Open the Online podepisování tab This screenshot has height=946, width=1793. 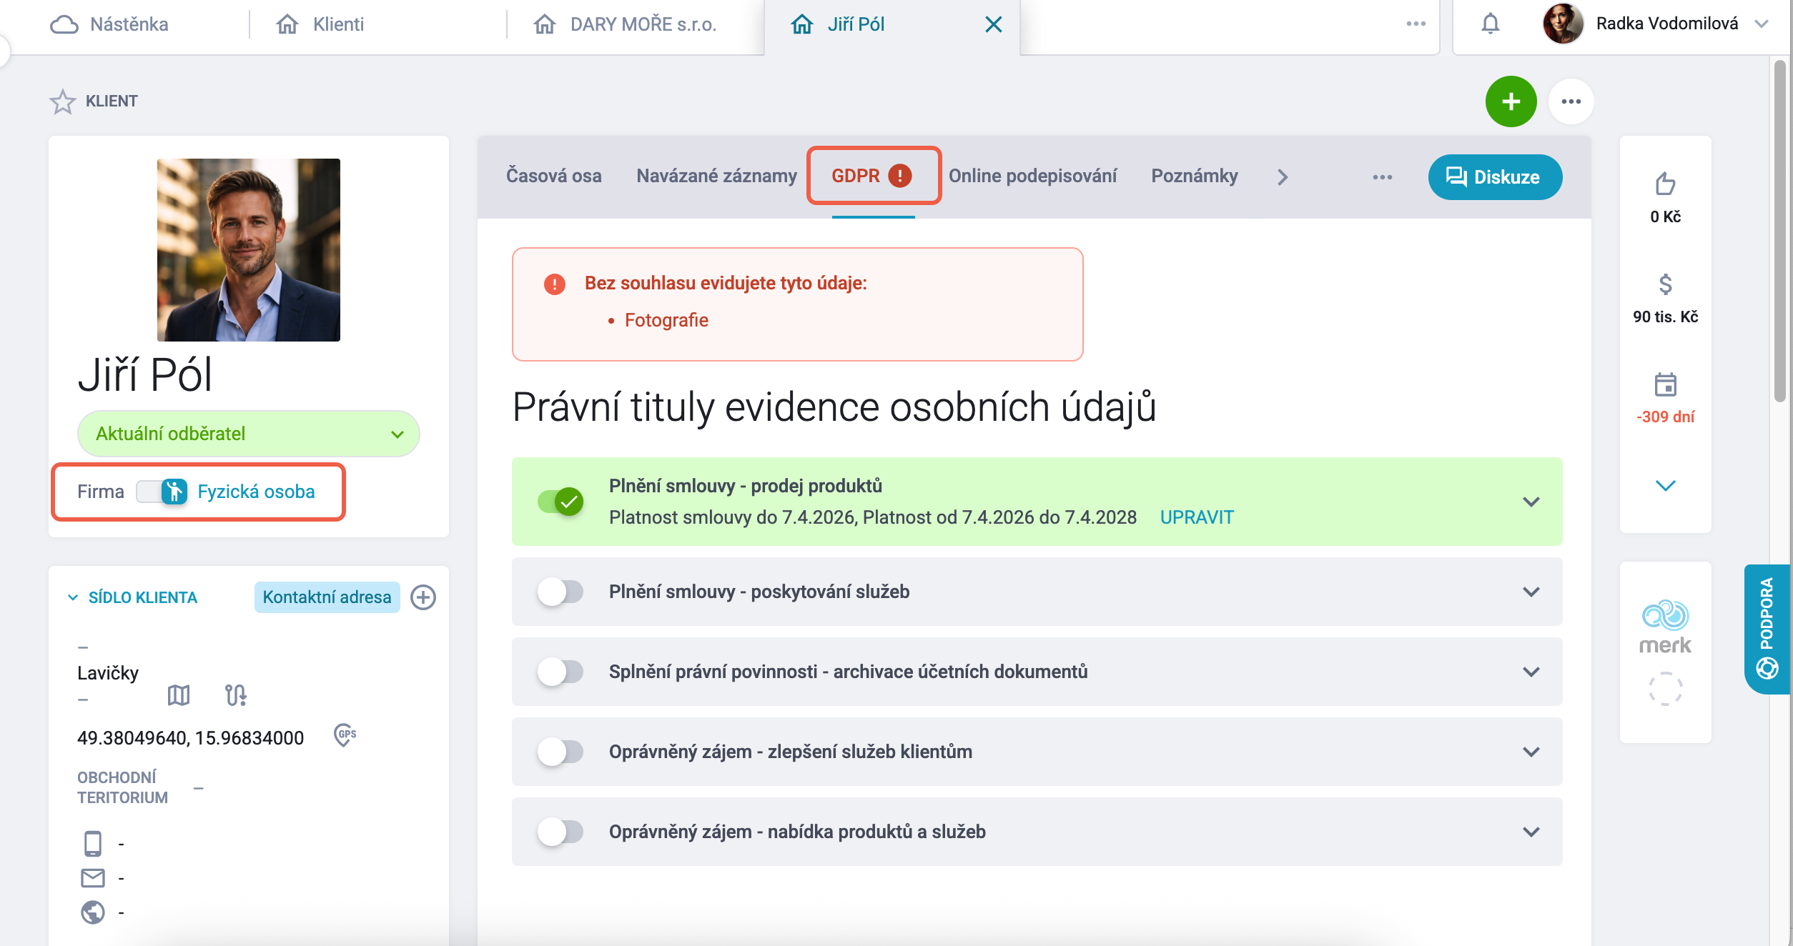pos(1032,176)
